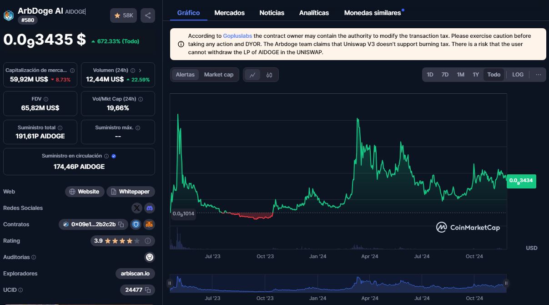
Task: Open the info icon beside Volumen (24h)
Action: tap(133, 71)
